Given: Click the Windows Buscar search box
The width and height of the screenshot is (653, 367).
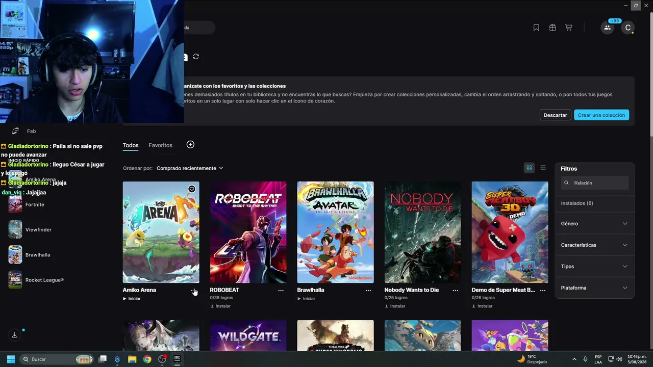Looking at the screenshot, I should [57, 359].
